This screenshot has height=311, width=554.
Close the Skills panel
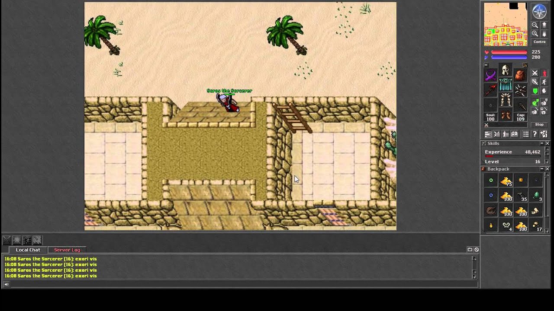point(547,143)
